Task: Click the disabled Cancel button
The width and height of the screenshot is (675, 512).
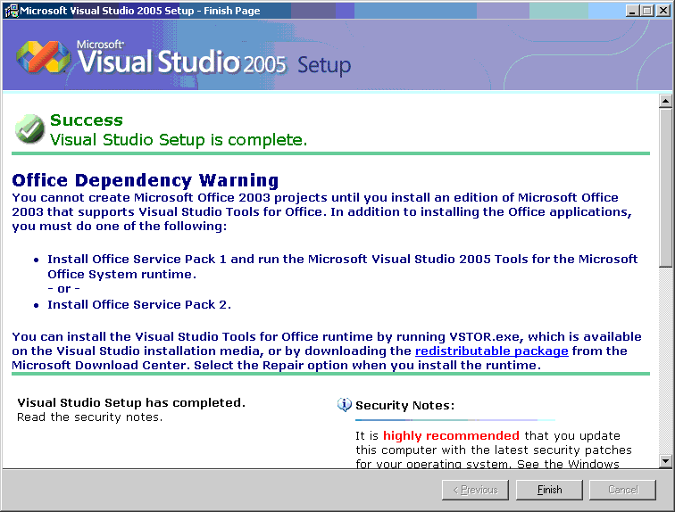Action: pyautogui.click(x=622, y=490)
